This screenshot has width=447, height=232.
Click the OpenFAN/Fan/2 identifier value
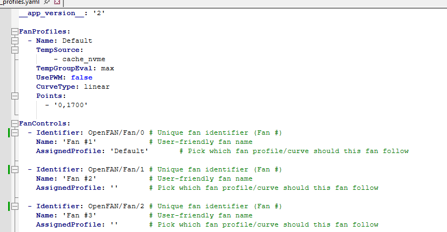(116, 207)
